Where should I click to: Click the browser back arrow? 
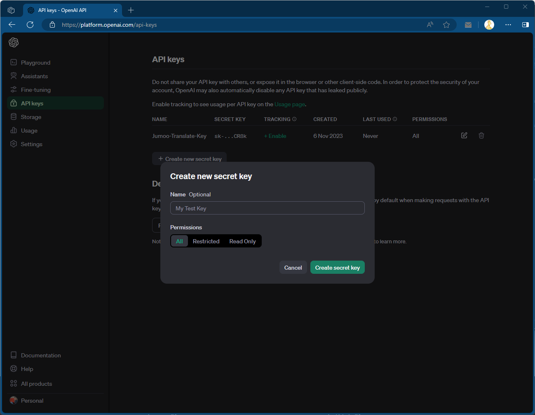click(x=12, y=25)
